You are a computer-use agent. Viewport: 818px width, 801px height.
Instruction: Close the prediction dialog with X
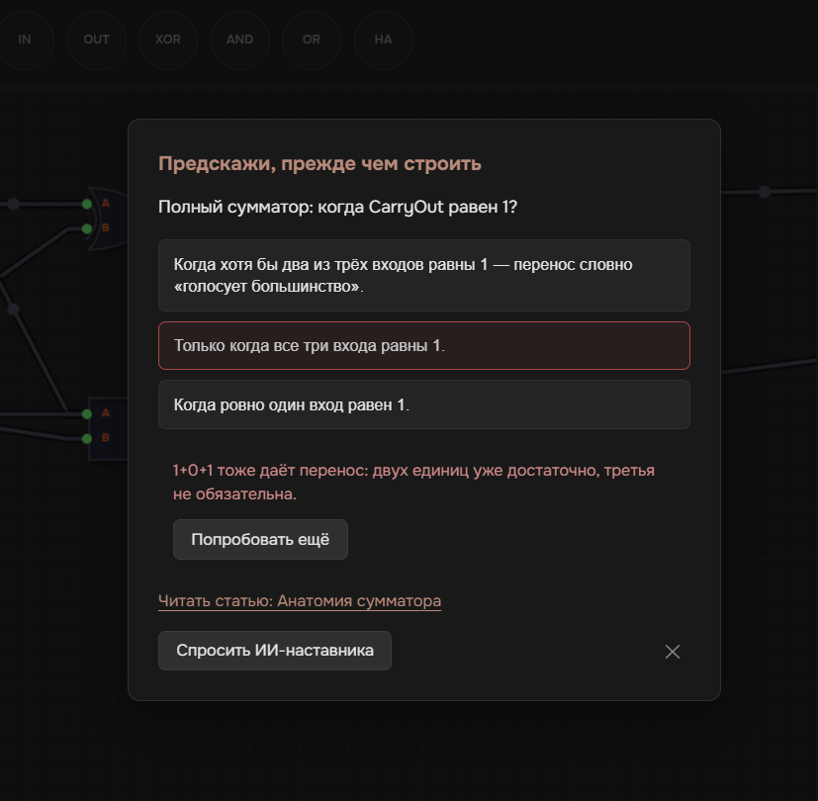[x=673, y=652]
